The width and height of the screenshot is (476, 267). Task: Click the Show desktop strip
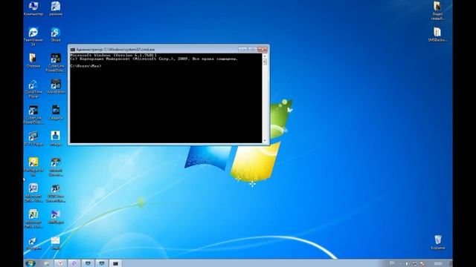coord(451,263)
